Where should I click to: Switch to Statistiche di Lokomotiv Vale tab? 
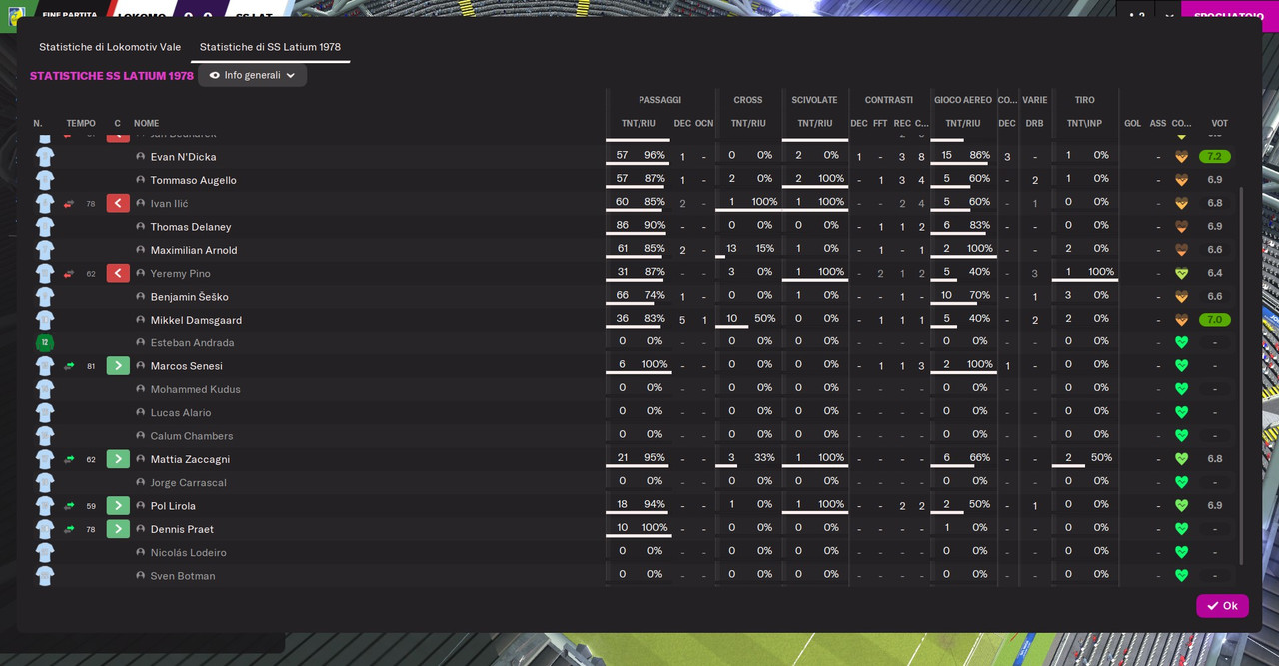110,47
